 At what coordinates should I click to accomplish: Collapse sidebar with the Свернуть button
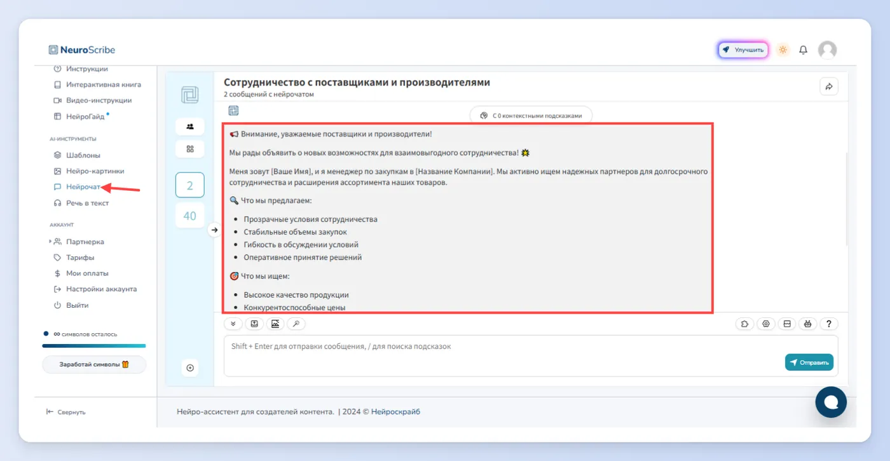65,412
